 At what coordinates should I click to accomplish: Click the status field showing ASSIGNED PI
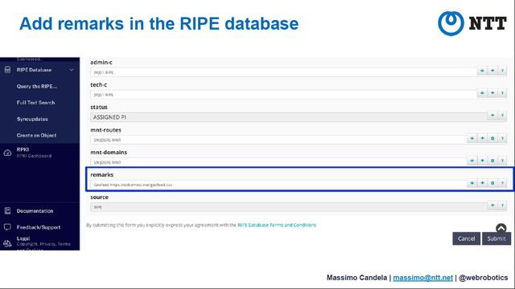pyautogui.click(x=288, y=117)
